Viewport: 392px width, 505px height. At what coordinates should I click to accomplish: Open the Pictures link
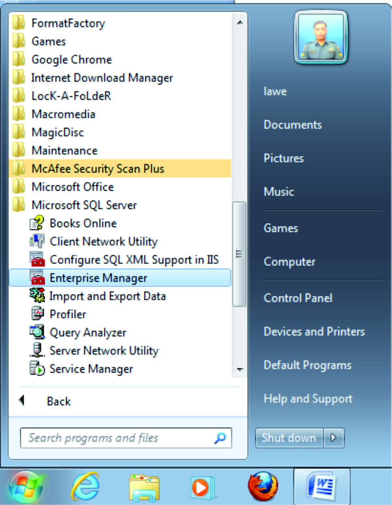tap(284, 158)
